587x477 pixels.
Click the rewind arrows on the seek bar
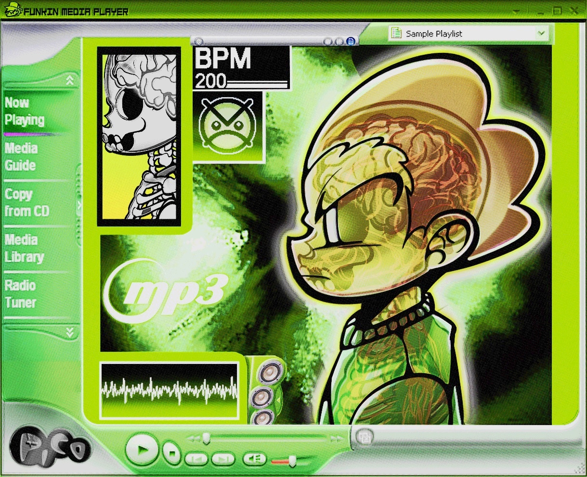point(193,439)
